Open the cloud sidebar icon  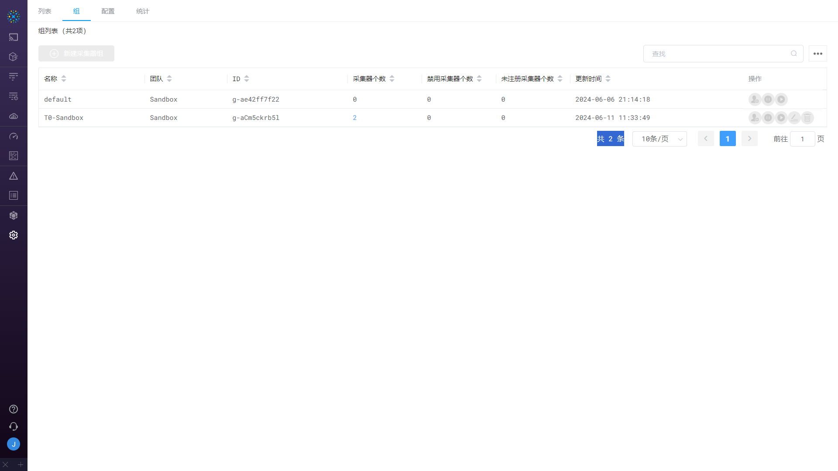14,116
